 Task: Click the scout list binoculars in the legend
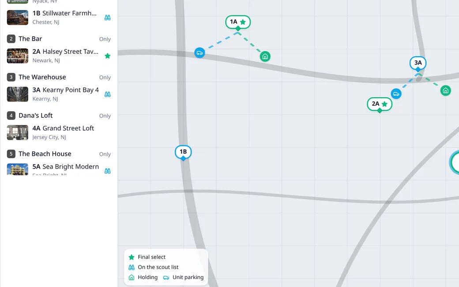(x=132, y=268)
